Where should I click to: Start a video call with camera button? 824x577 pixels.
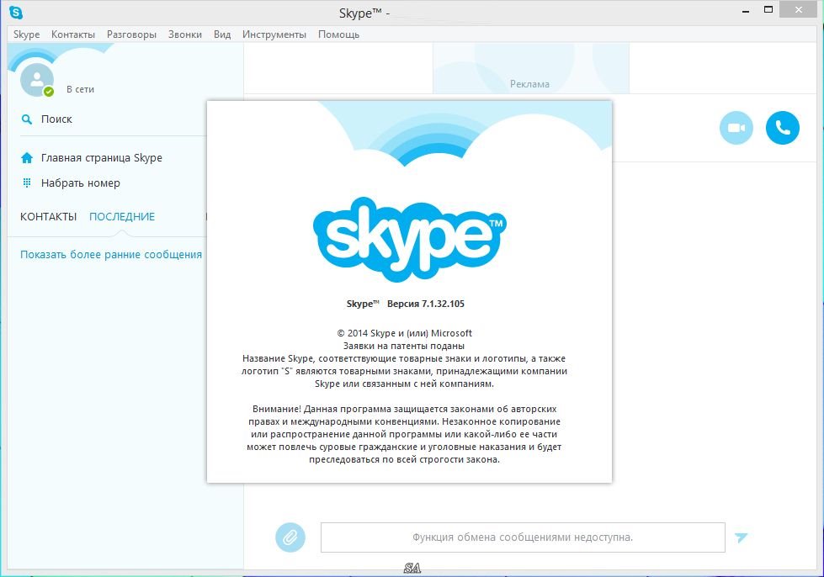pyautogui.click(x=736, y=128)
